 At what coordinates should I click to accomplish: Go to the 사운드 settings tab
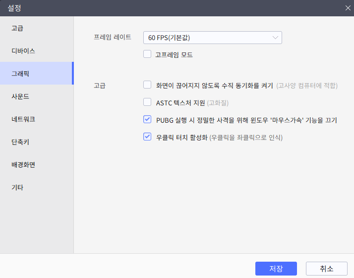tap(37, 96)
